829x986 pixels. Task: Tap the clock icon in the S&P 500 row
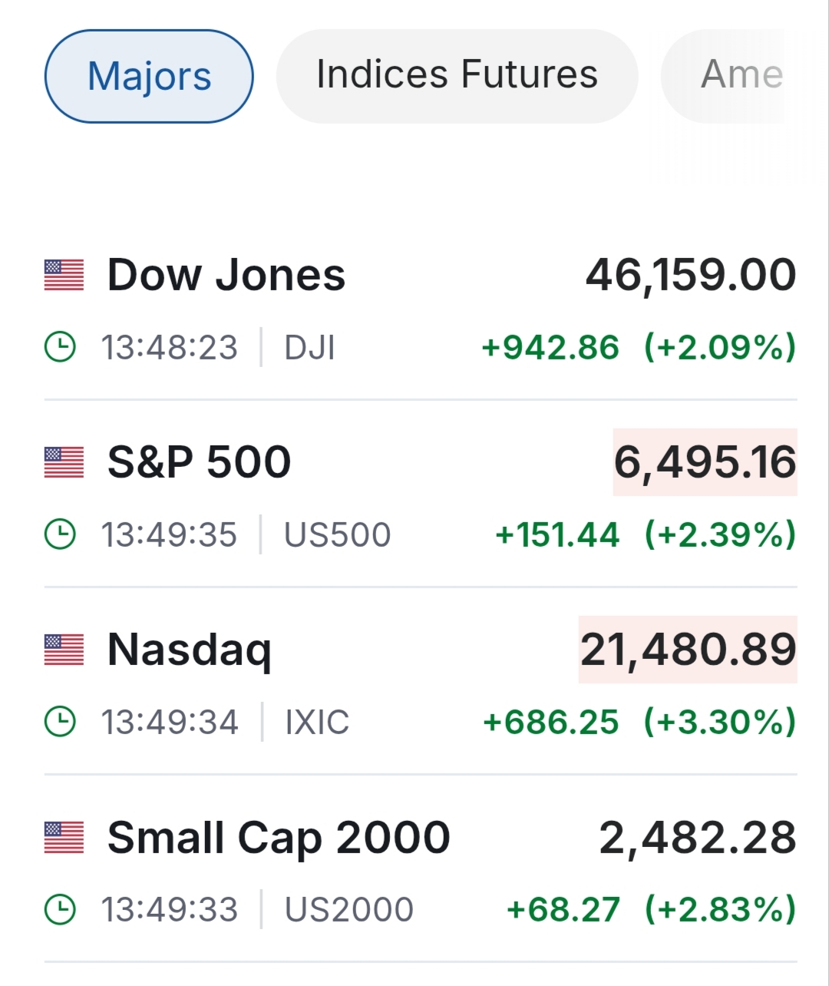tap(61, 534)
